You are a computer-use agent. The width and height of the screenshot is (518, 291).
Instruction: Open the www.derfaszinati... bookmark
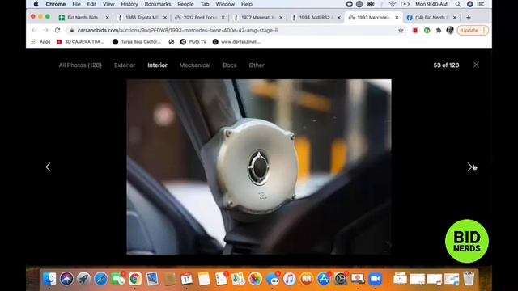click(x=237, y=42)
